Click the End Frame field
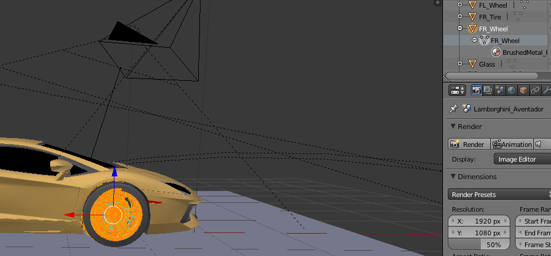The image size is (551, 256). click(533, 232)
